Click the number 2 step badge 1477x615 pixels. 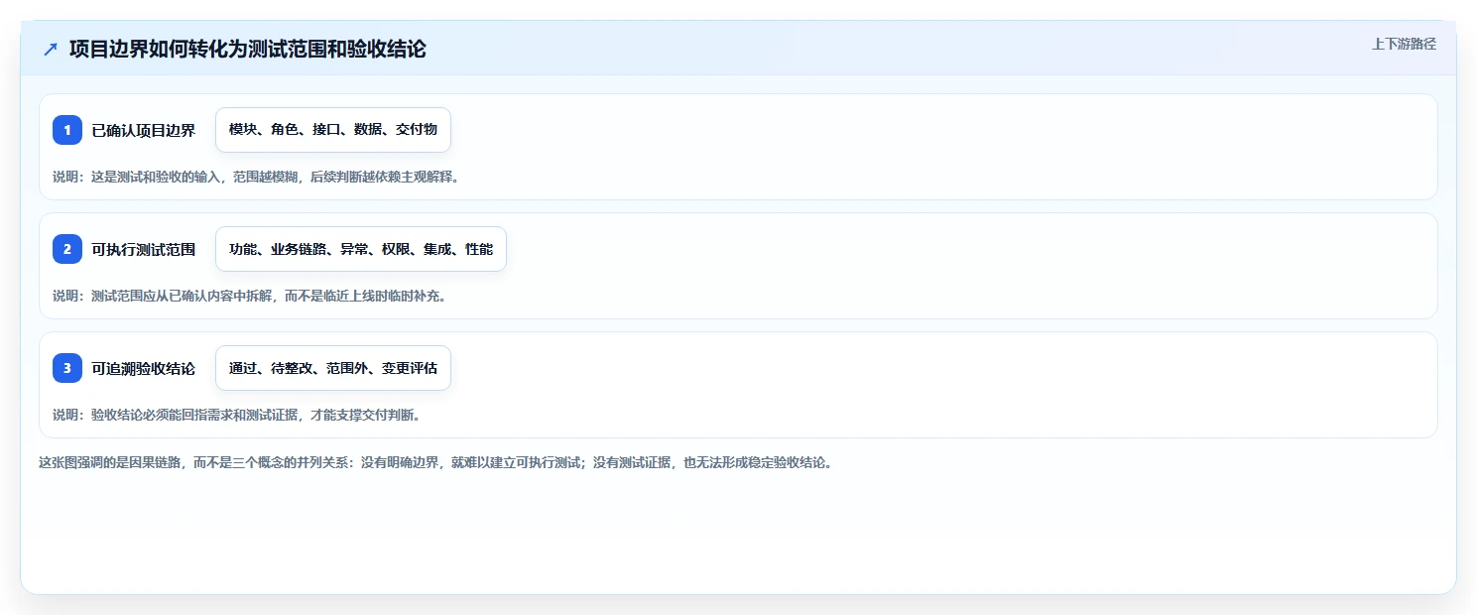pos(67,249)
